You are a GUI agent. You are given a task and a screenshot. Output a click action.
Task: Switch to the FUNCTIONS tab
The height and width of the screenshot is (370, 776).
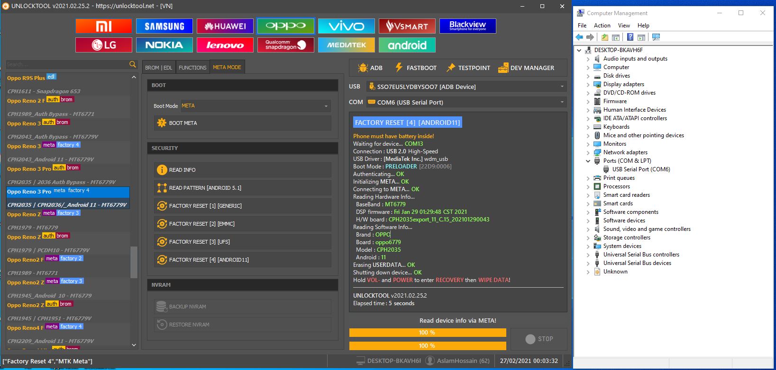192,68
